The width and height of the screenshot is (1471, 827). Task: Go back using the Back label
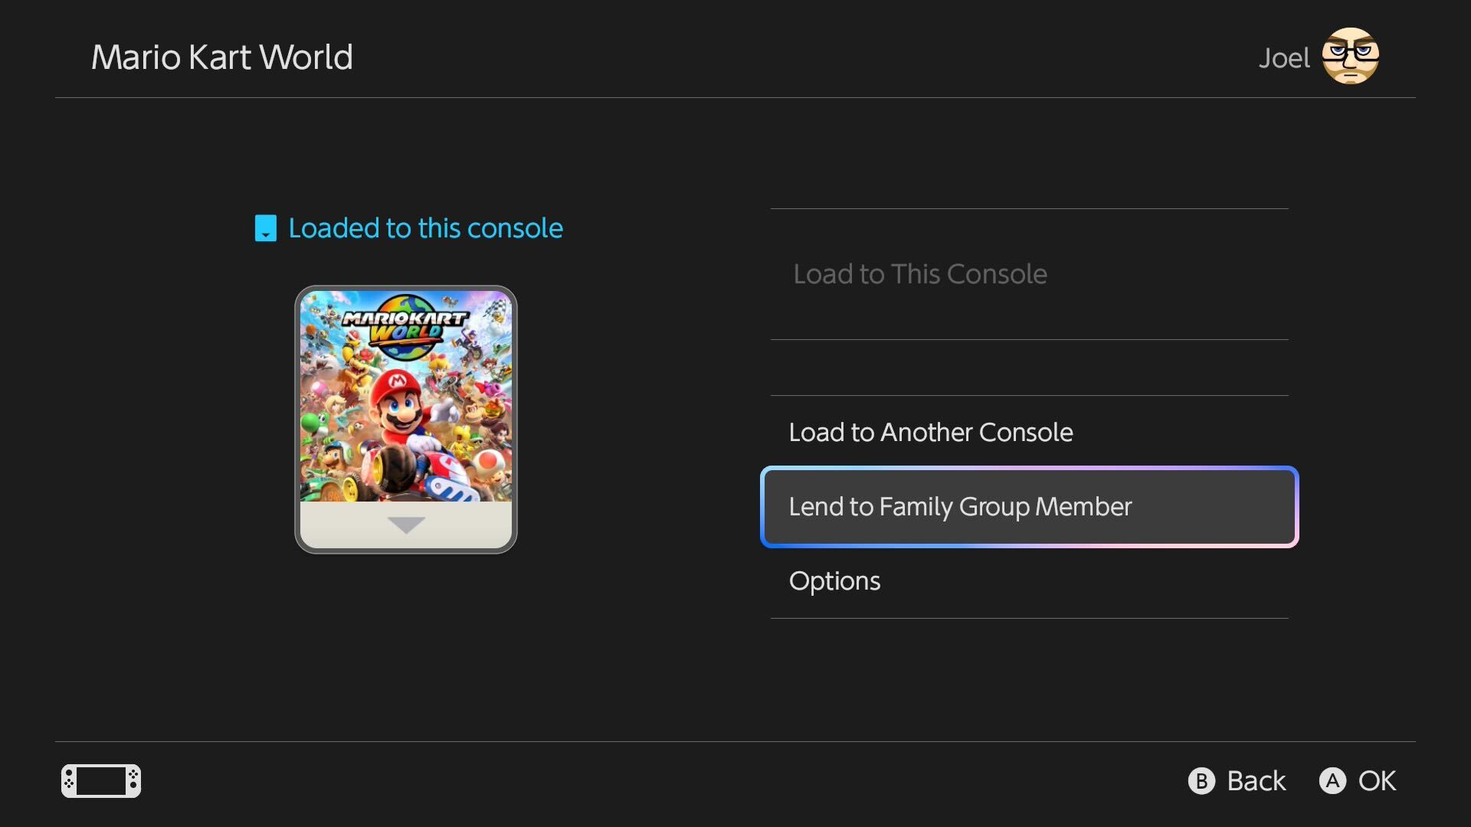click(1255, 781)
